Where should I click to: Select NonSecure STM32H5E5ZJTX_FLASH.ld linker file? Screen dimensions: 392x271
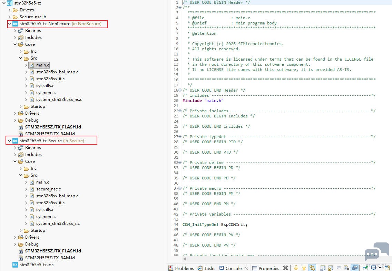pos(53,127)
